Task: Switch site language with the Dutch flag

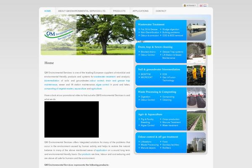Action: click(x=205, y=5)
